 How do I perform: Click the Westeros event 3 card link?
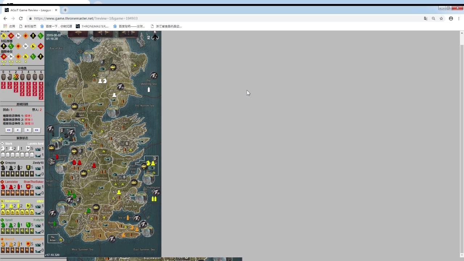29,124
